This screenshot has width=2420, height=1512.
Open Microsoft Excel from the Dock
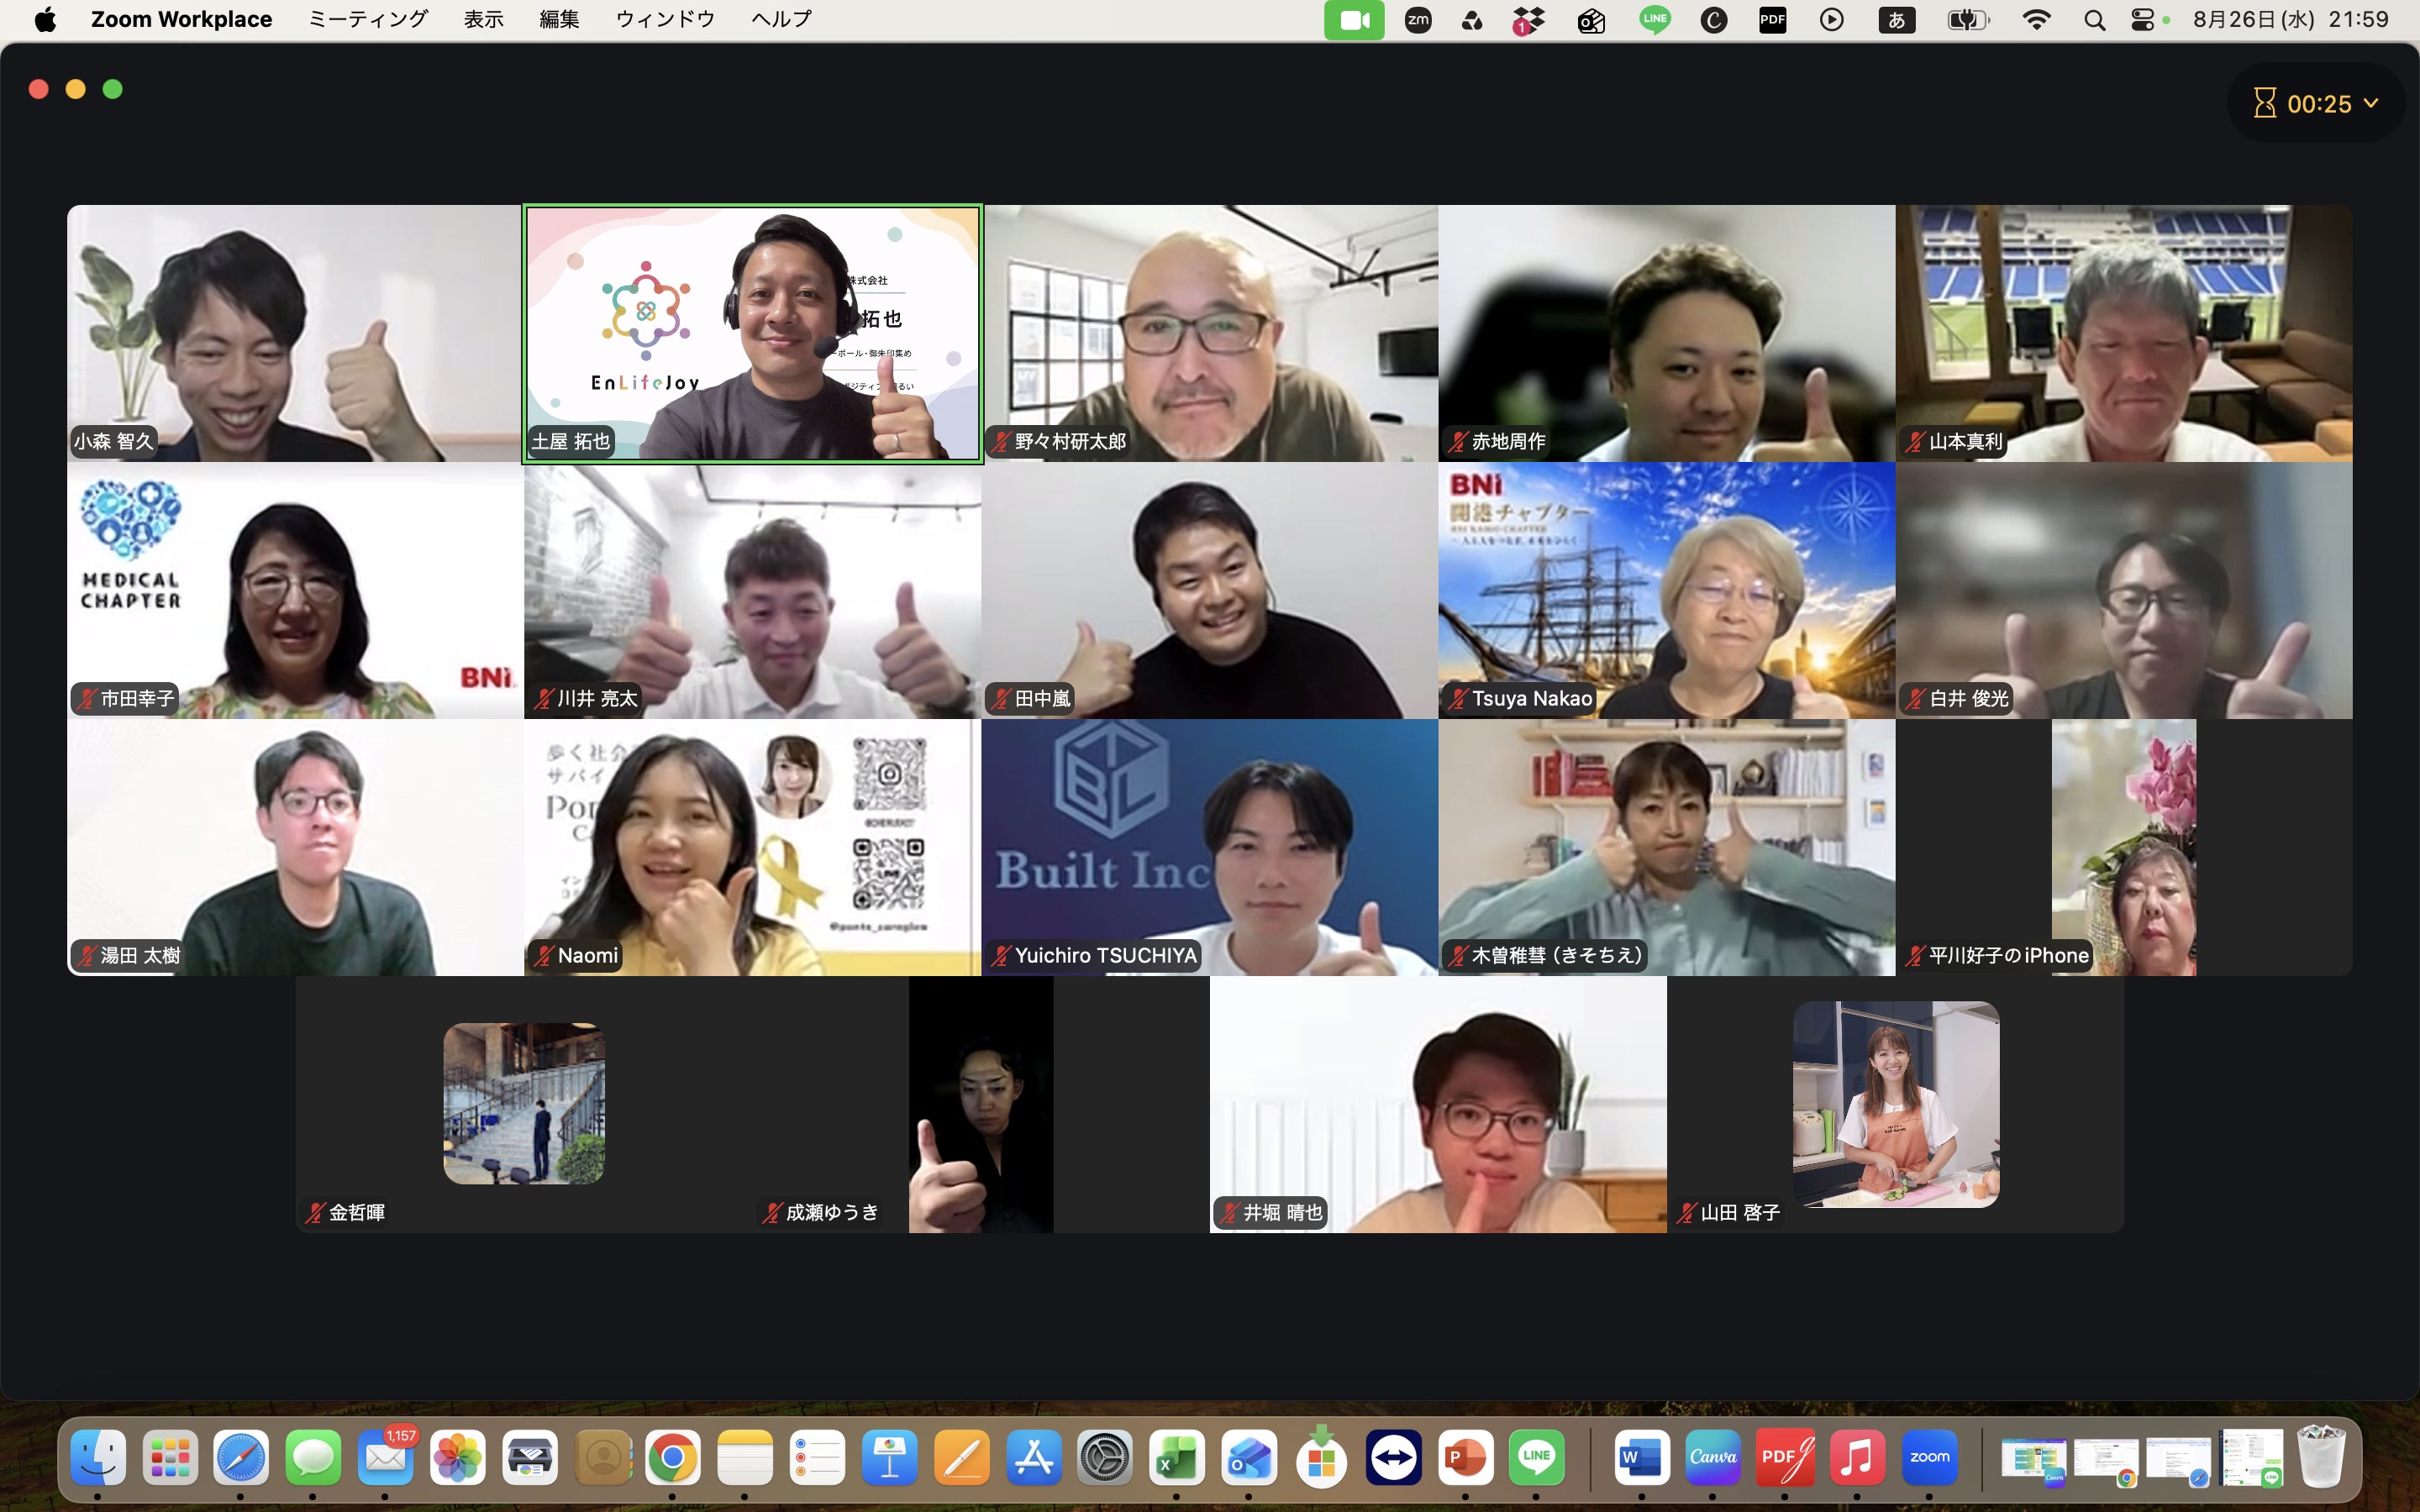tap(1177, 1459)
